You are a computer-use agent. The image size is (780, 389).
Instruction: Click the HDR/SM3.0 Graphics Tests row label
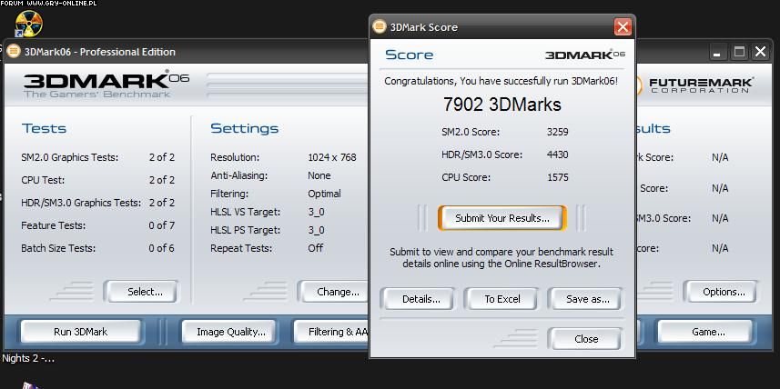click(81, 203)
